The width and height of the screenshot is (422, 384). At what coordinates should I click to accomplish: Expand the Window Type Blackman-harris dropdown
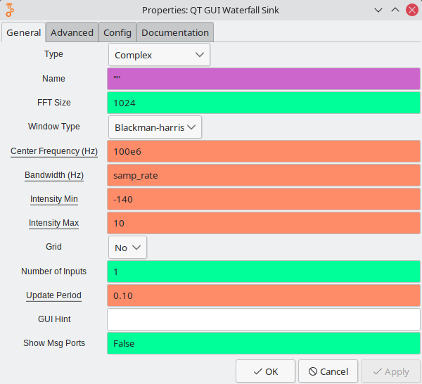tap(155, 127)
